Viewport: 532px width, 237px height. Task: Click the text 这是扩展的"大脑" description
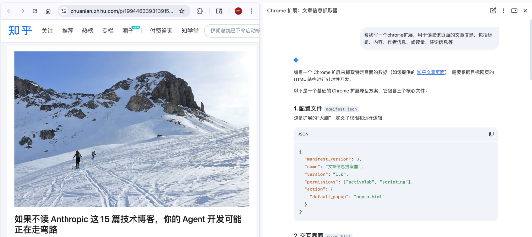point(339,118)
